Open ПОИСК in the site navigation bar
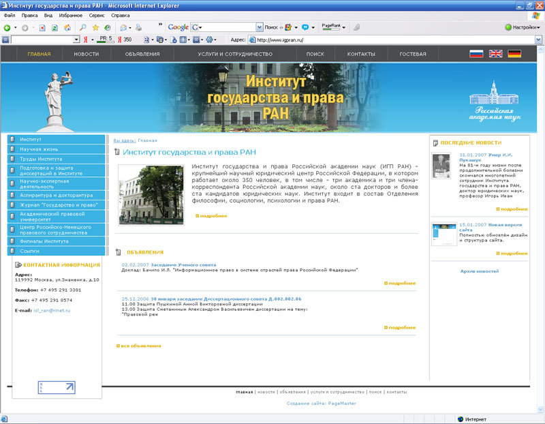 (x=315, y=54)
